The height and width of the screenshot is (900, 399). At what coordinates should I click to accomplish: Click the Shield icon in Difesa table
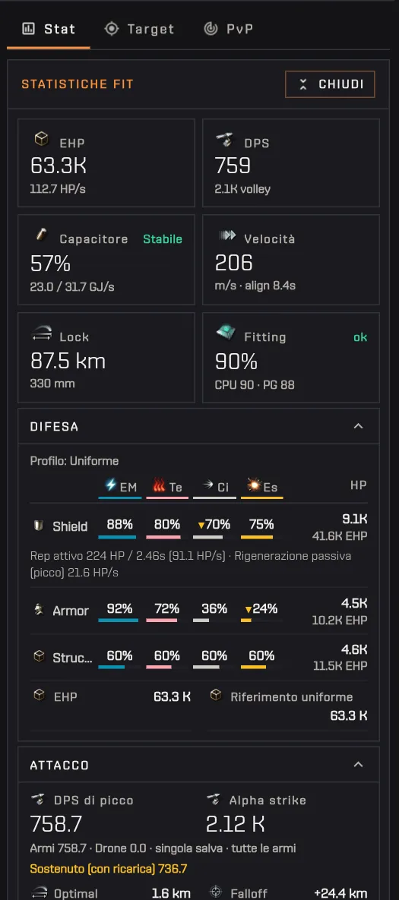[40, 526]
